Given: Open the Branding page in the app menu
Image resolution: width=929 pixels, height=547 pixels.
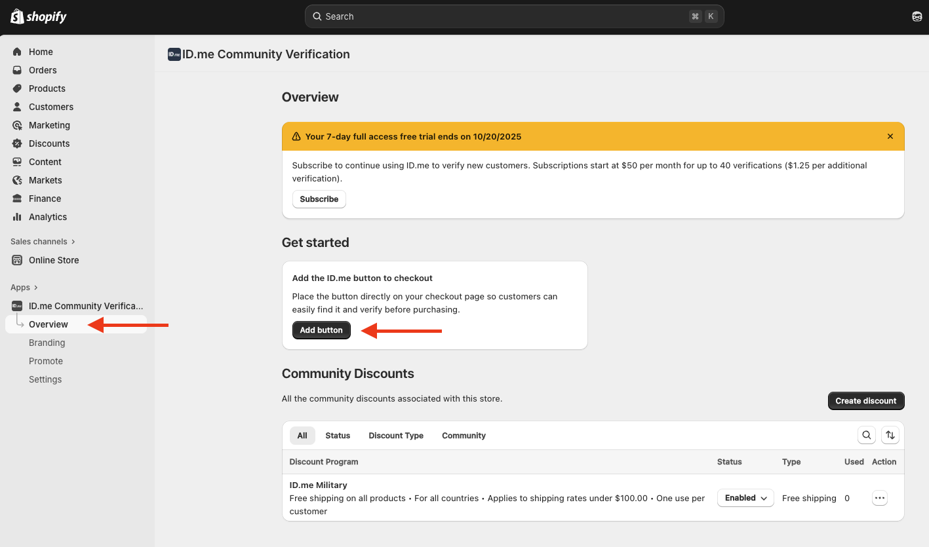Looking at the screenshot, I should tap(47, 343).
